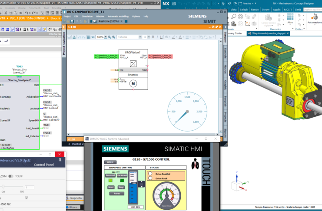Click the zoom in magnifier in the G120 chart

113,37
